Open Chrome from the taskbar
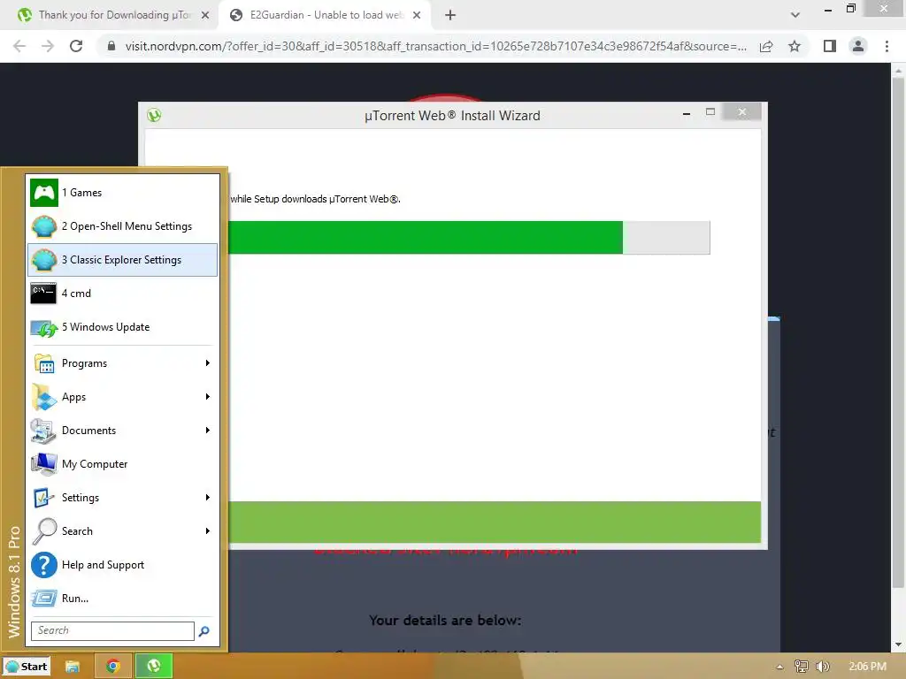 click(x=113, y=667)
